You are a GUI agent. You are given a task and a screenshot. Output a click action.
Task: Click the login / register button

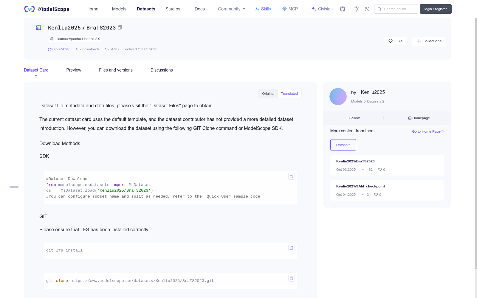point(436,9)
